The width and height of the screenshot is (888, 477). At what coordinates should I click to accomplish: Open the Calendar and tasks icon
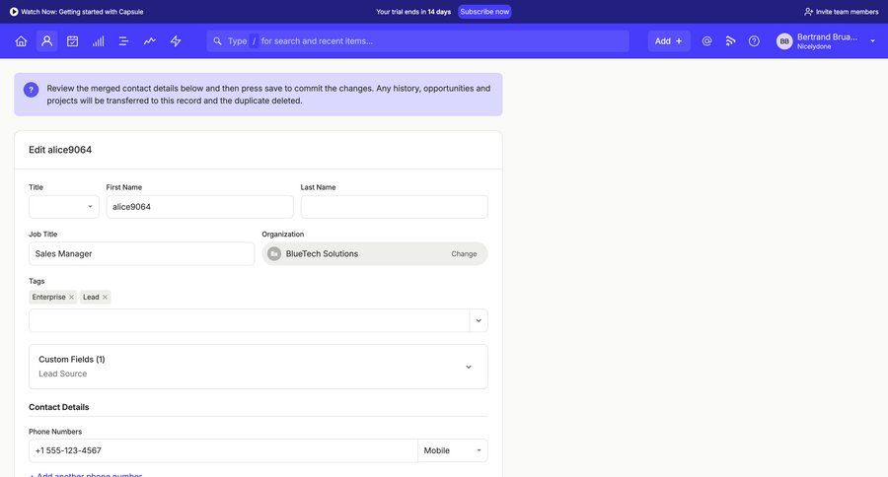[x=72, y=41]
